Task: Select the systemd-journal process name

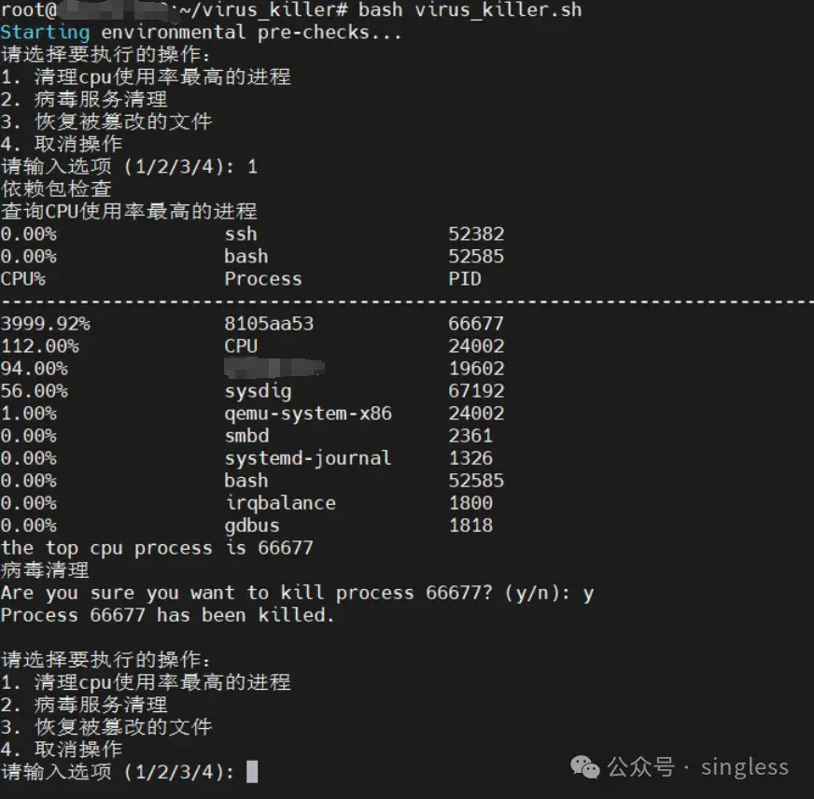Action: [308, 458]
